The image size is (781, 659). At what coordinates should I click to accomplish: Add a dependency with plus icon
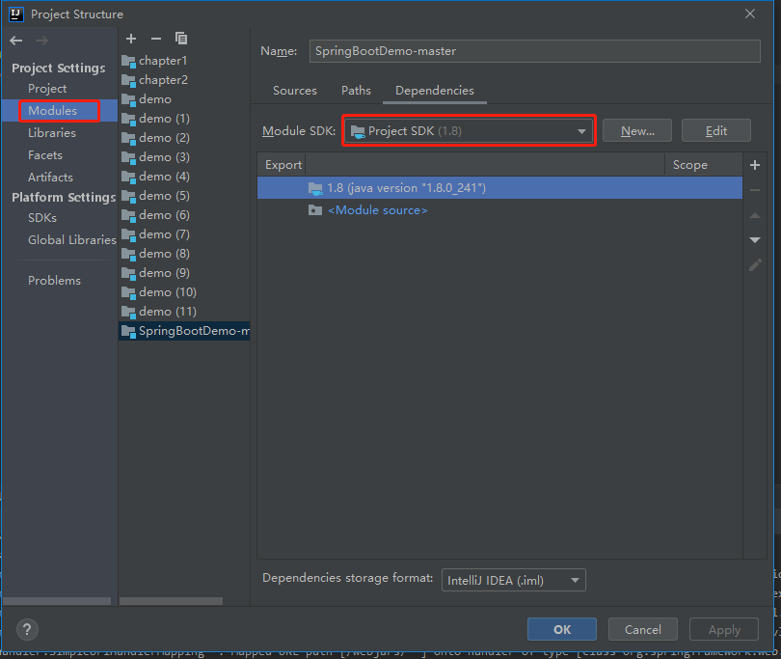[755, 165]
